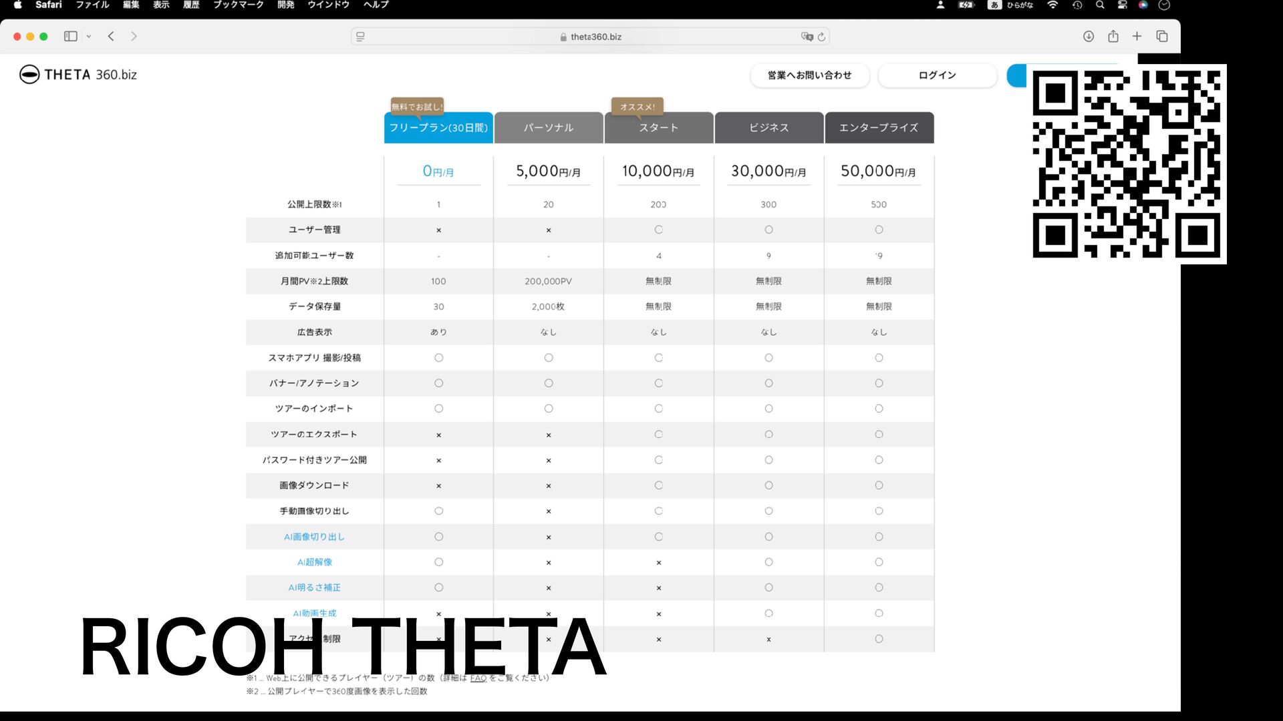Open the page reader menu icon in the address bar
1283x721 pixels.
(x=360, y=37)
